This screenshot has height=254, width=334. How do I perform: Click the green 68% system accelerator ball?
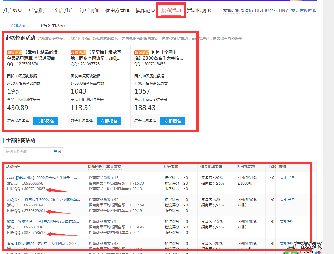(x=291, y=253)
